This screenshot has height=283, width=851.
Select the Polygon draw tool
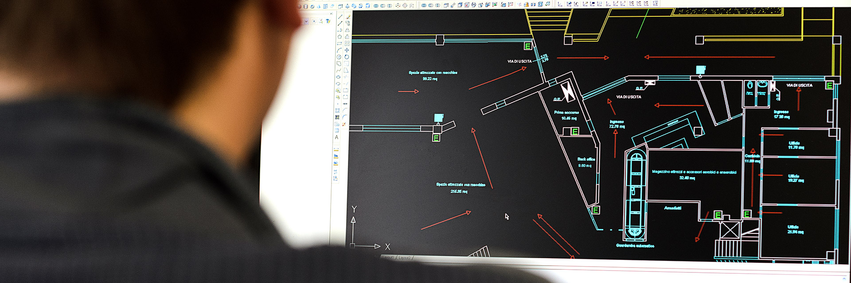[x=340, y=36]
